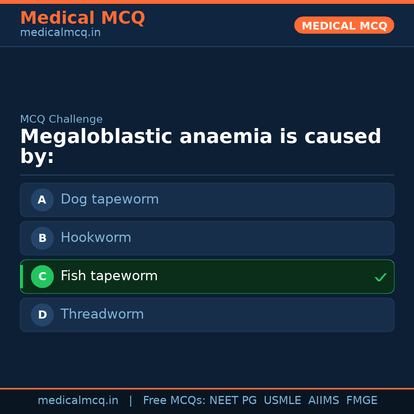This screenshot has width=414, height=414.
Task: Click the green checkmark on Fish tapeworm
Action: click(380, 277)
